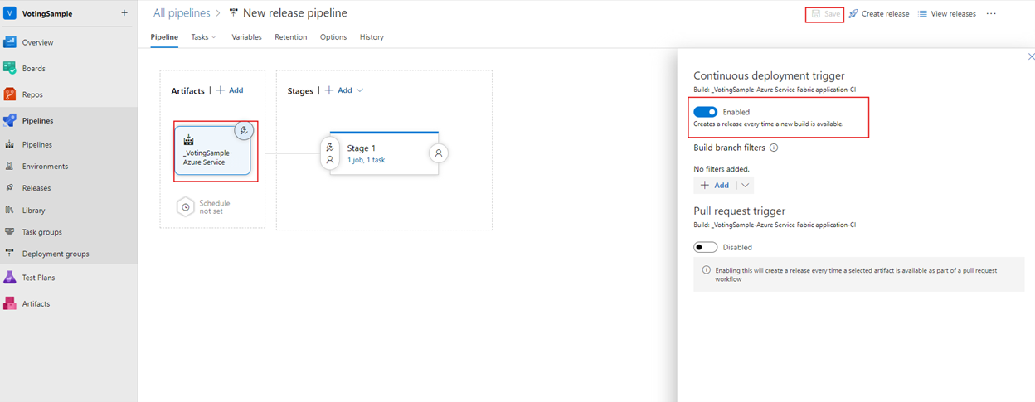Disable the continuous deployment trigger toggle
Image resolution: width=1035 pixels, height=402 pixels.
tap(705, 112)
